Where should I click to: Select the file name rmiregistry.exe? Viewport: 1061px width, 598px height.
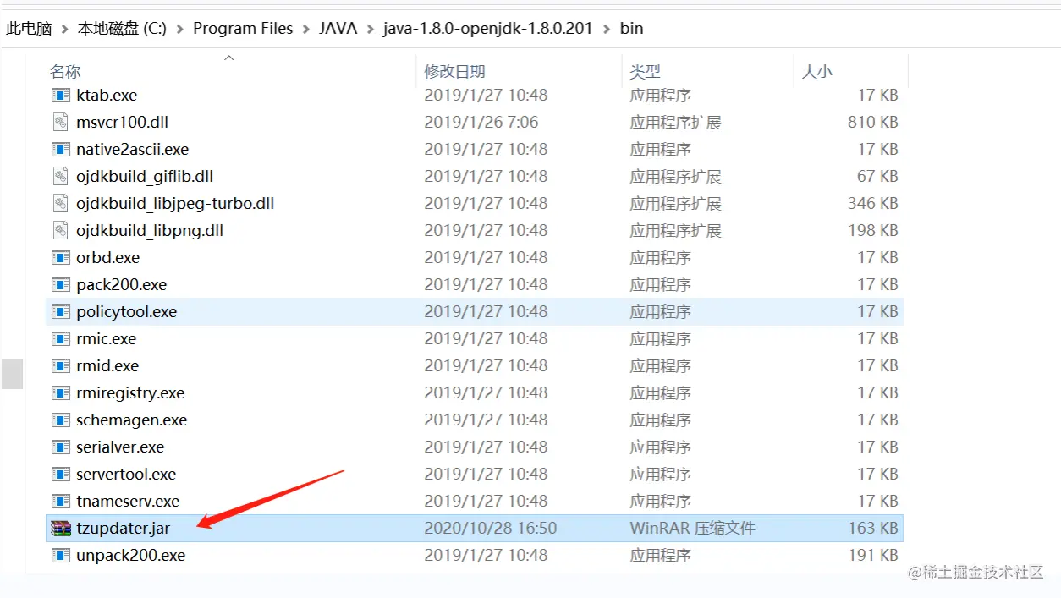click(x=130, y=393)
